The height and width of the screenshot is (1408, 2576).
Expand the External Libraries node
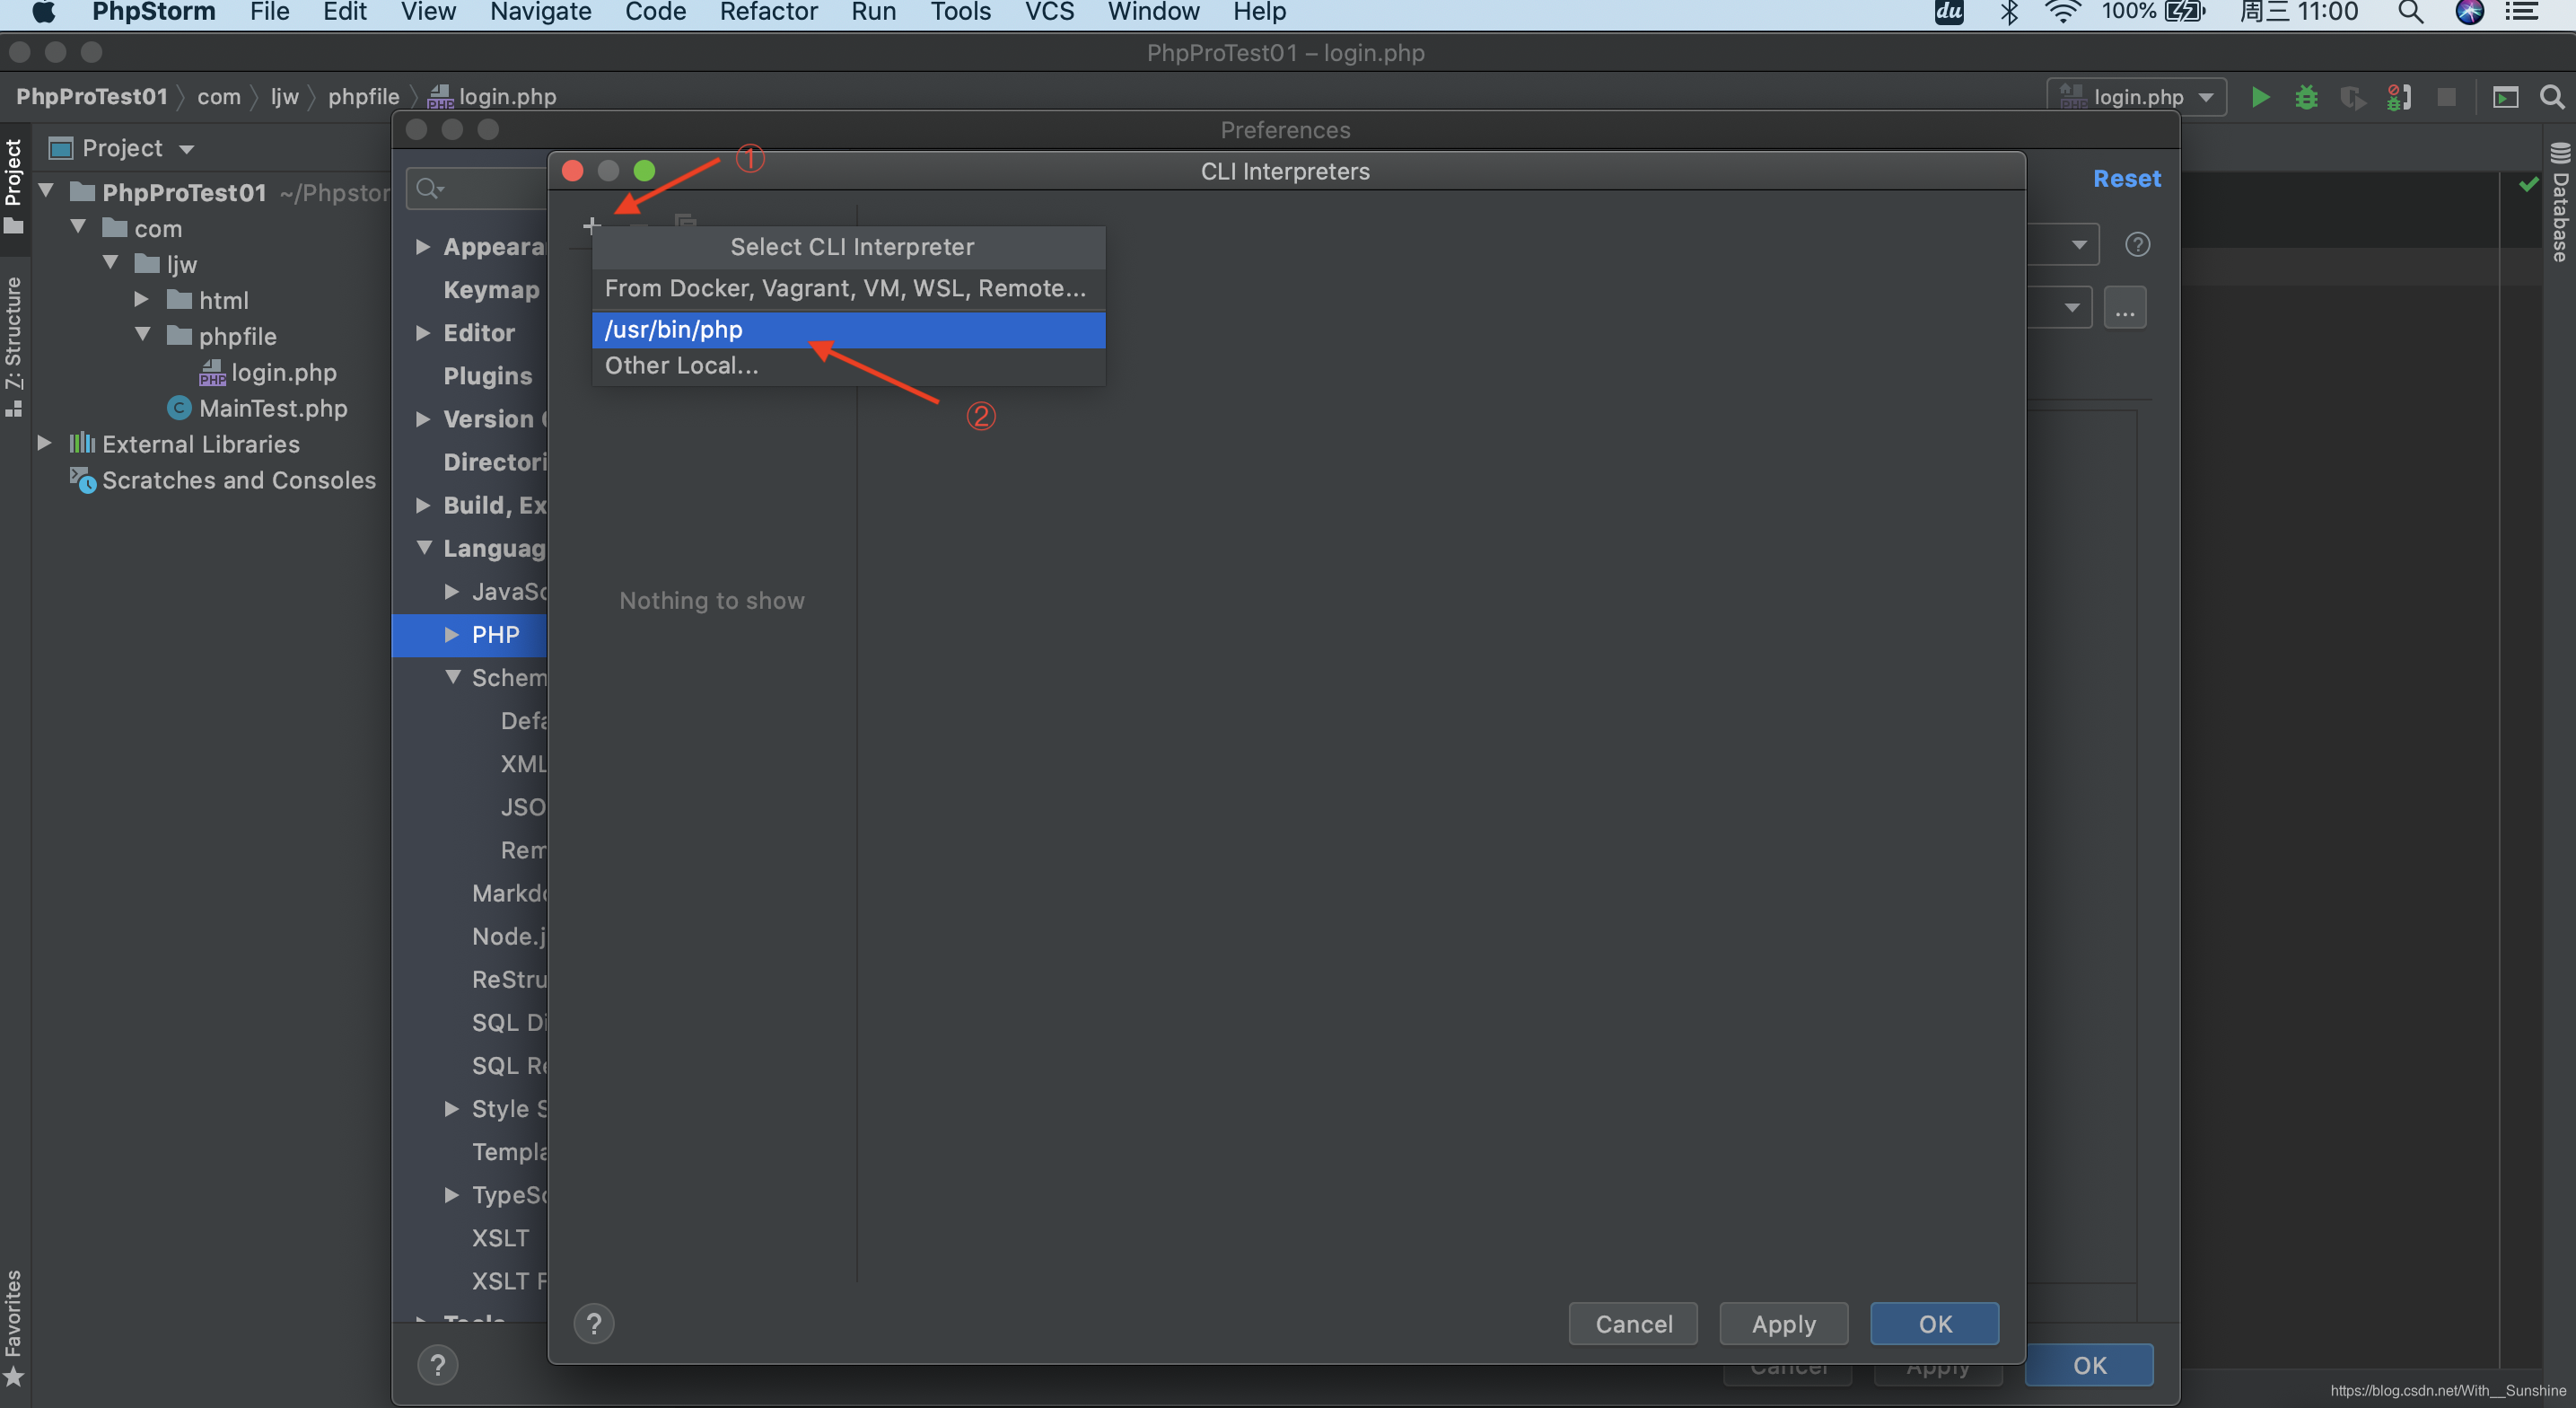click(45, 444)
